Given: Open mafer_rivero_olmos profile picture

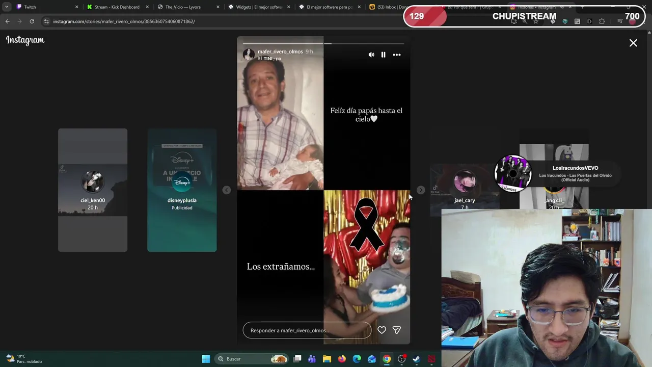Looking at the screenshot, I should 249,55.
